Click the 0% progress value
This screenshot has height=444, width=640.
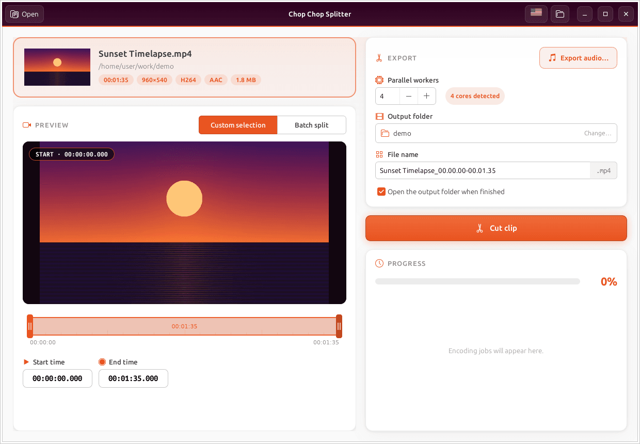tap(609, 281)
